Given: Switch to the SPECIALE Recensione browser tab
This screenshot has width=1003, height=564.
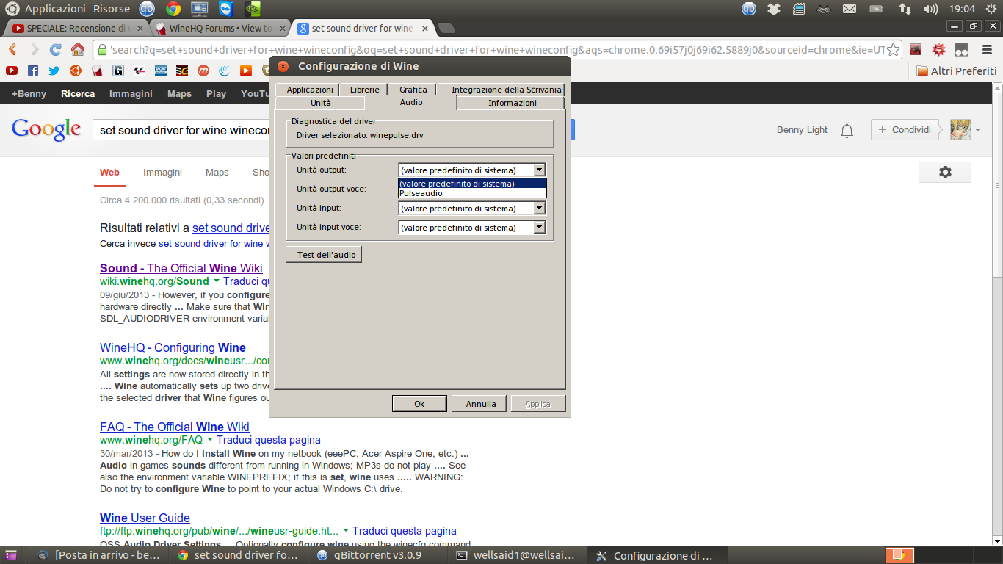Looking at the screenshot, I should click(76, 29).
